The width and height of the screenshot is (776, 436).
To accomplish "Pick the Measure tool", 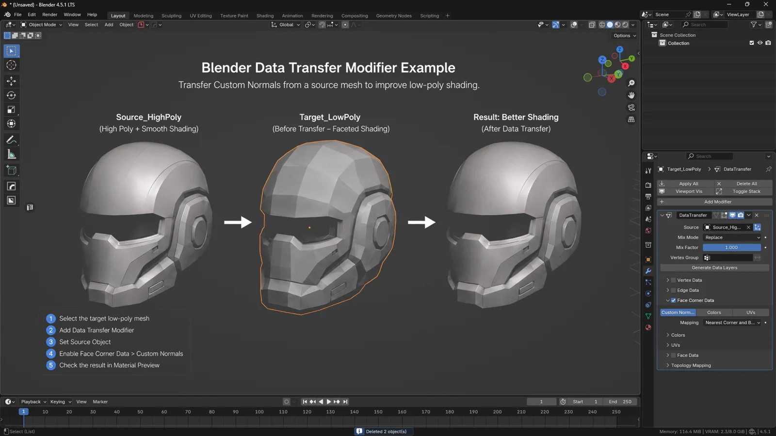I will point(11,155).
